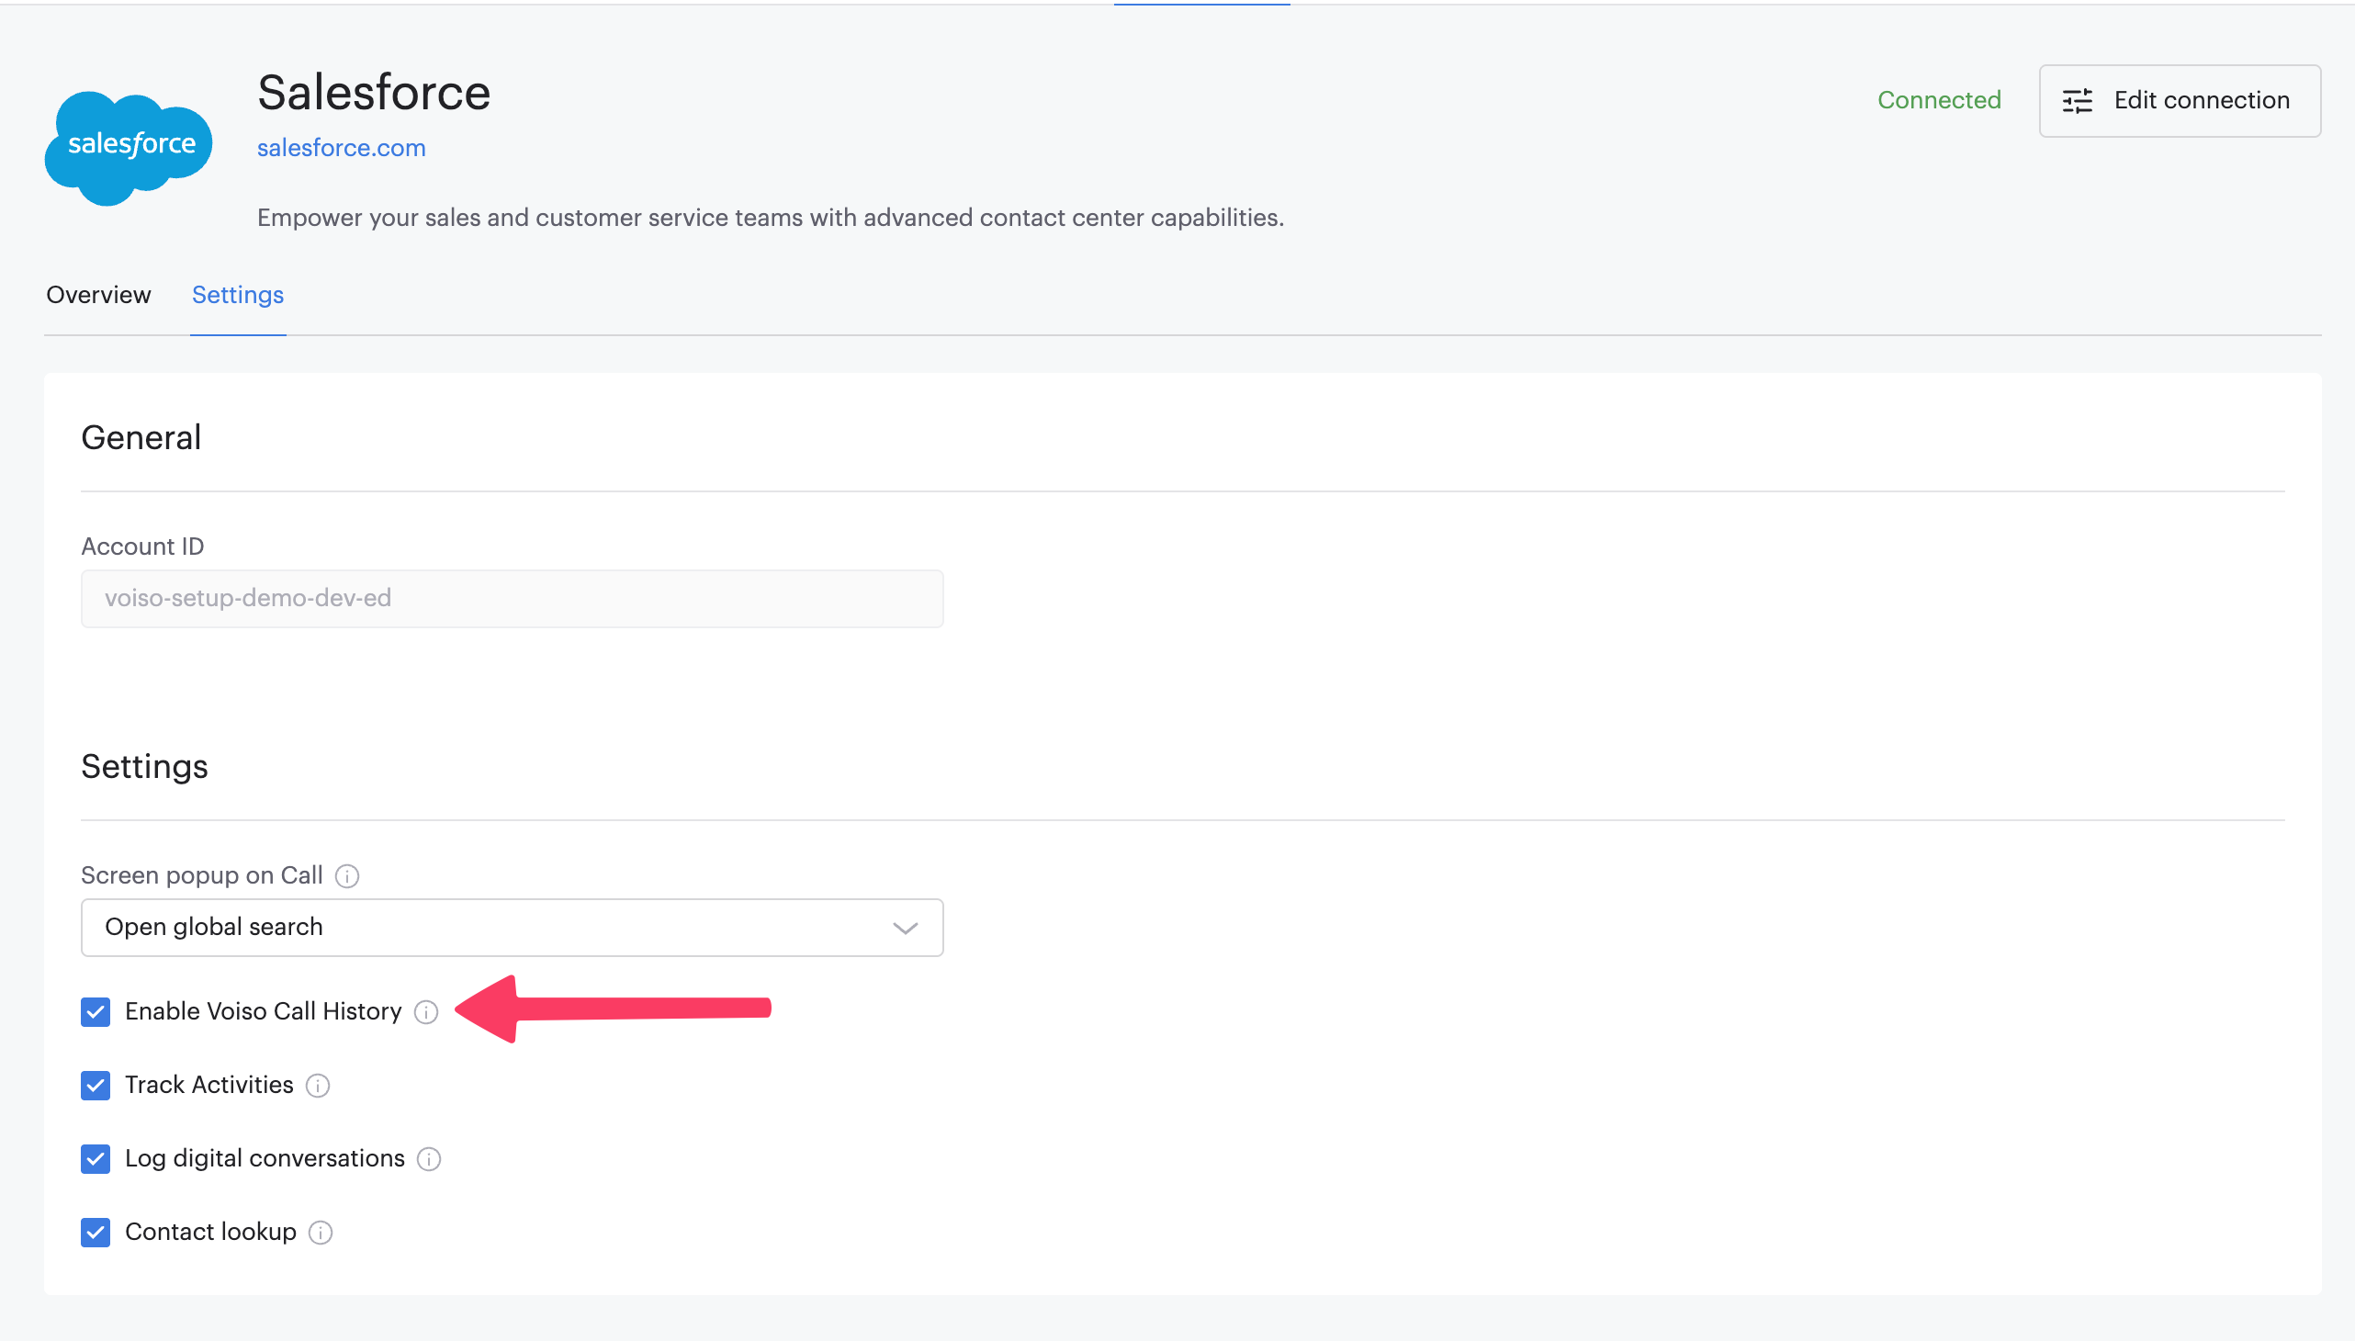Click the Account ID input field
This screenshot has width=2355, height=1341.
click(513, 599)
